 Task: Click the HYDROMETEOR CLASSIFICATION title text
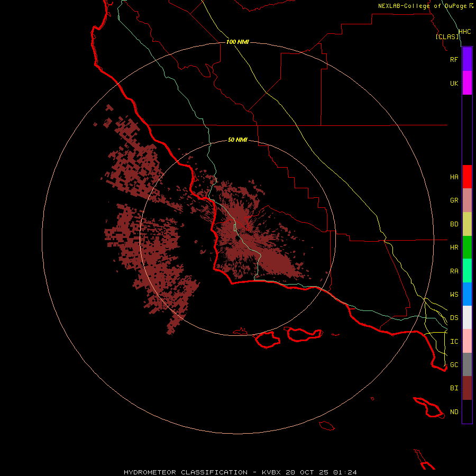(186, 472)
